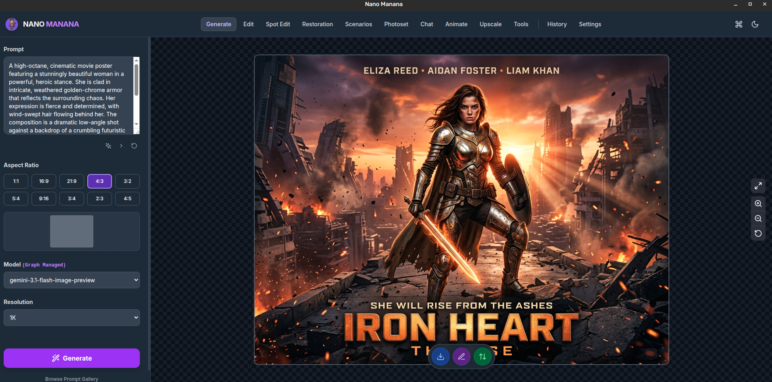Select the 16:9 aspect ratio
Viewport: 772px width, 382px height.
(44, 181)
